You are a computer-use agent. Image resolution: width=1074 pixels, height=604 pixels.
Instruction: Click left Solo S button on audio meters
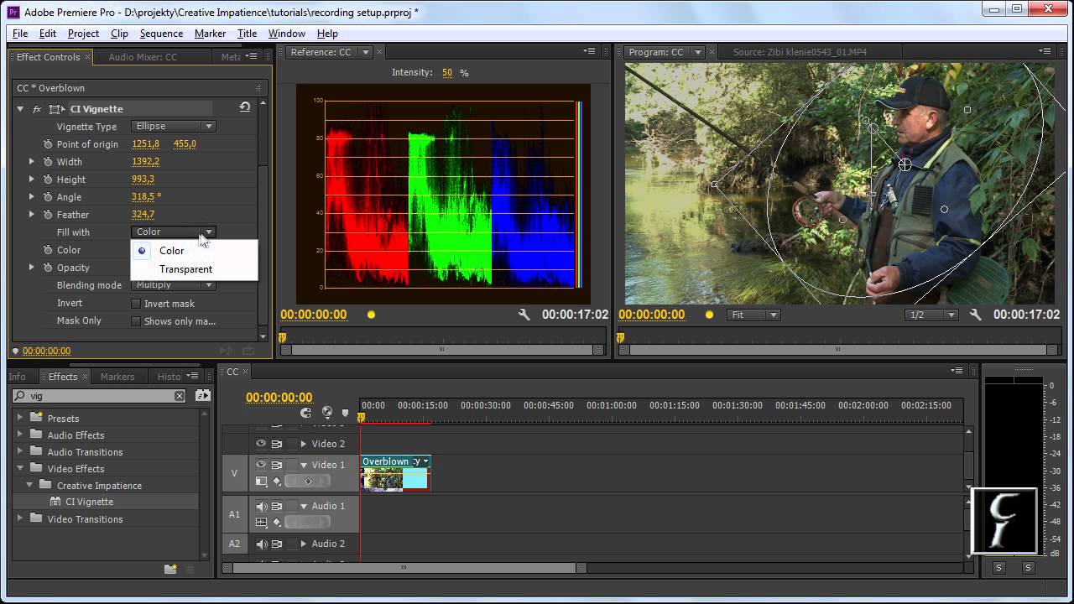(998, 568)
